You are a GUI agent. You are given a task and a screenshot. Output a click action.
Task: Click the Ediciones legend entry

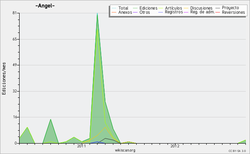click(x=148, y=8)
